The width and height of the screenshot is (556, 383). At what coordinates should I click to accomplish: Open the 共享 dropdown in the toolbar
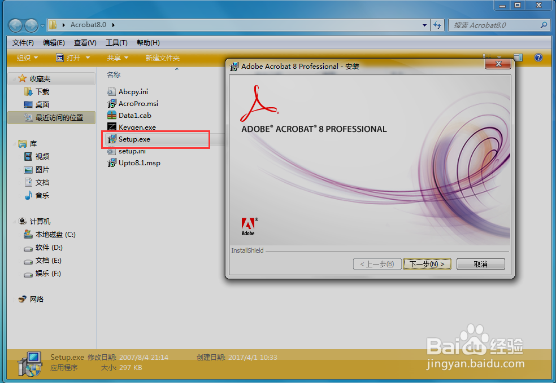tap(118, 58)
